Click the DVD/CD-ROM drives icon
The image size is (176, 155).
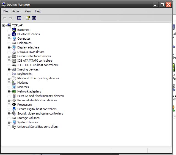(x=14, y=52)
